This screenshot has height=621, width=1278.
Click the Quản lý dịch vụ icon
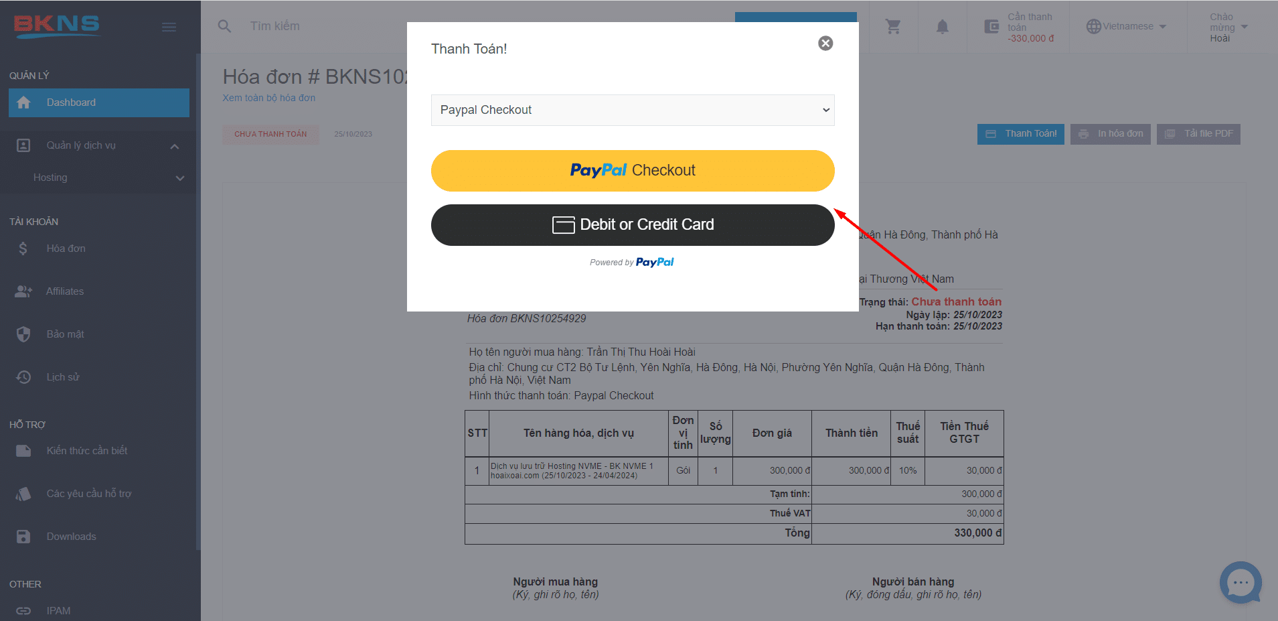click(23, 145)
